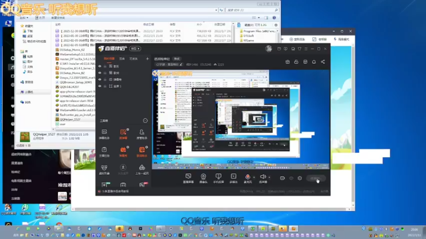The width and height of the screenshot is (426, 239).
Task: Open the streamer tasks tool
Action: point(104,152)
